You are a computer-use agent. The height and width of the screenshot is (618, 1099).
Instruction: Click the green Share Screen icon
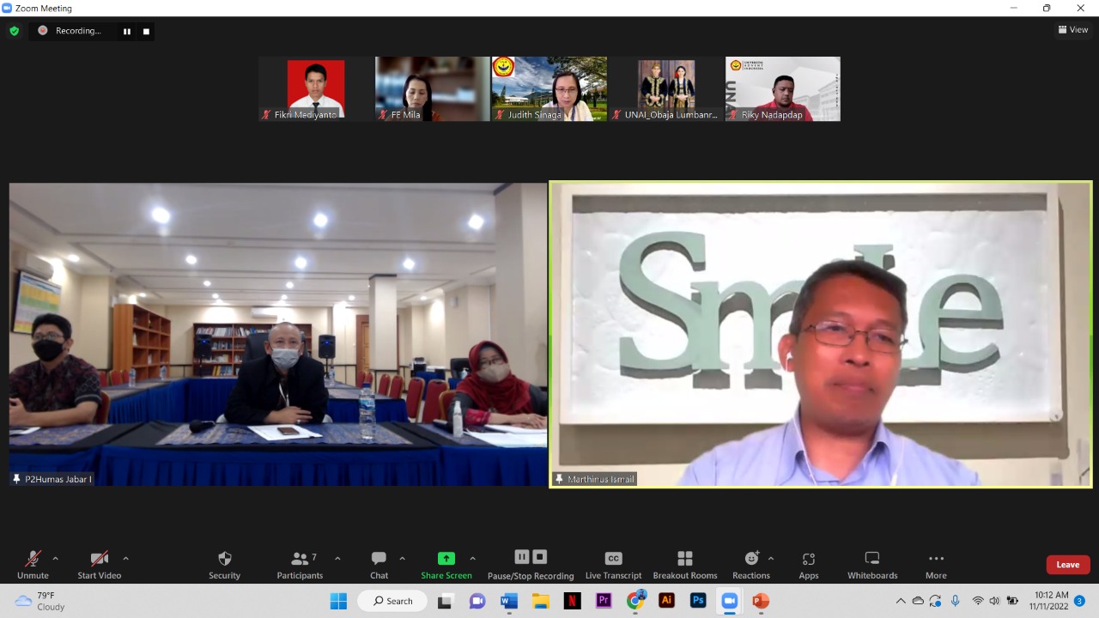click(446, 559)
